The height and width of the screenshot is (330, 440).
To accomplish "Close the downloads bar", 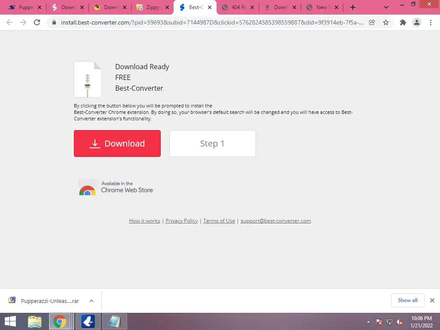I will 432,300.
